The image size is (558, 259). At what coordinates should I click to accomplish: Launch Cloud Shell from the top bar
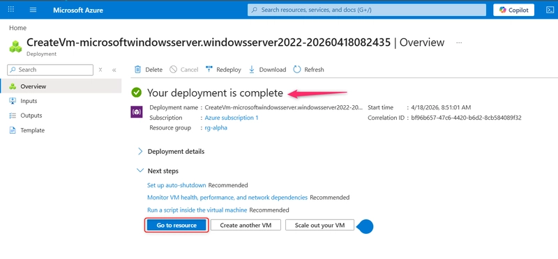click(x=550, y=10)
